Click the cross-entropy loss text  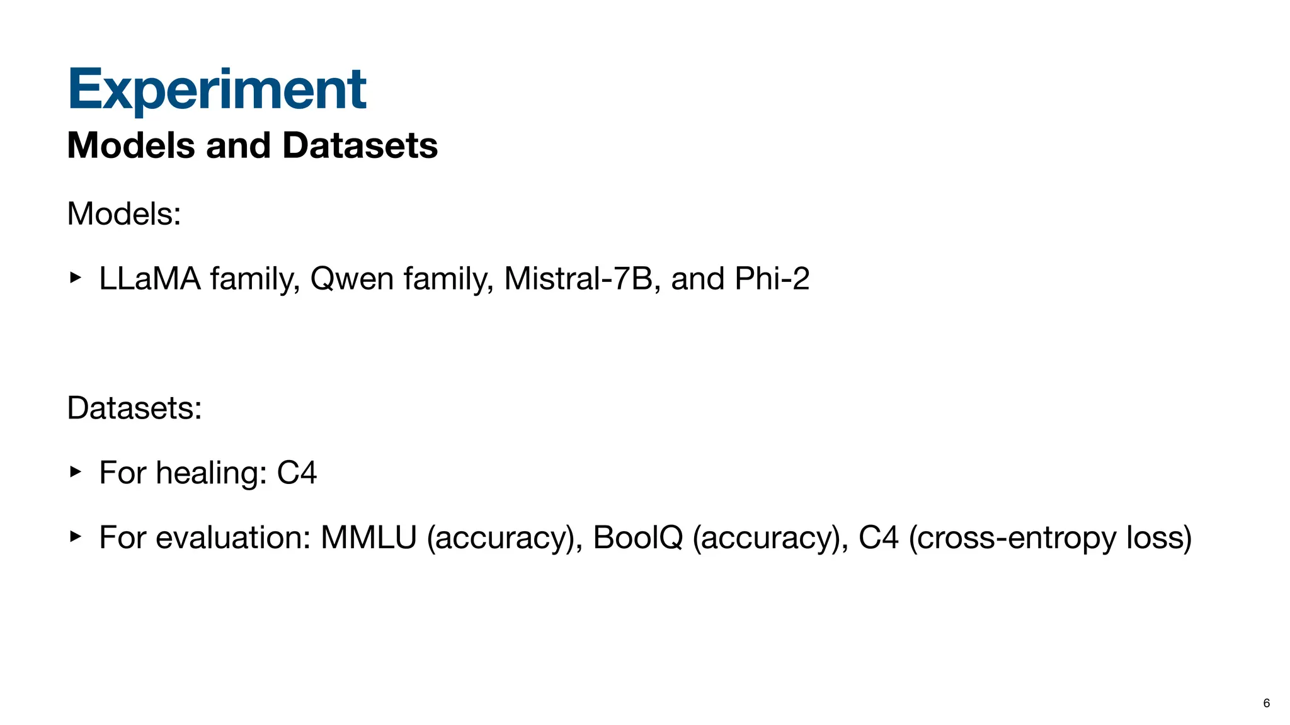tap(1050, 539)
